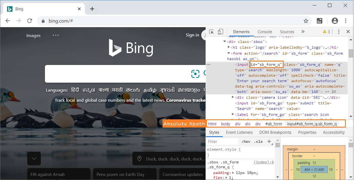Screen dimensions: 354x180
Task: Bookmark this page with the star icon
Action: point(306,21)
